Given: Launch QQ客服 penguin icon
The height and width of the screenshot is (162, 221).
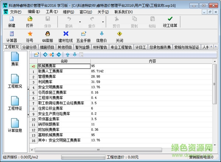Looking at the screenshot, I should [48, 34].
